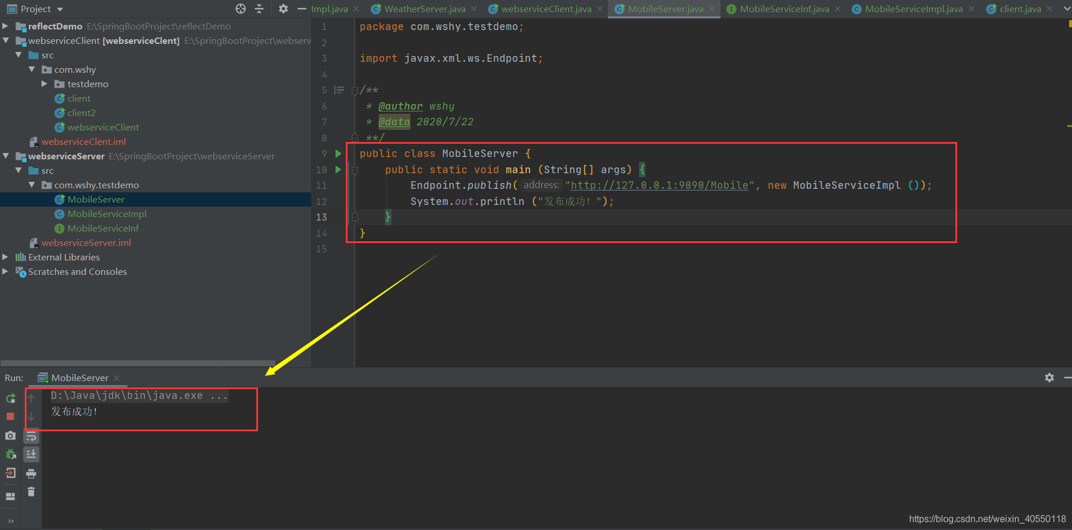
Task: Click the @author tag in Javadoc
Action: [x=401, y=106]
